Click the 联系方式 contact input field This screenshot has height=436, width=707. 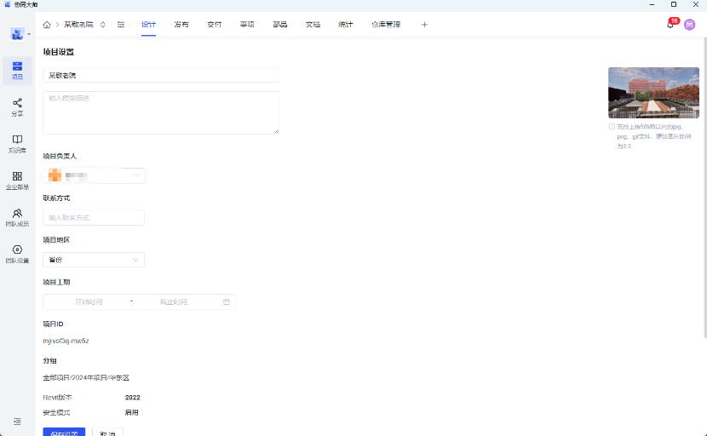coord(94,218)
